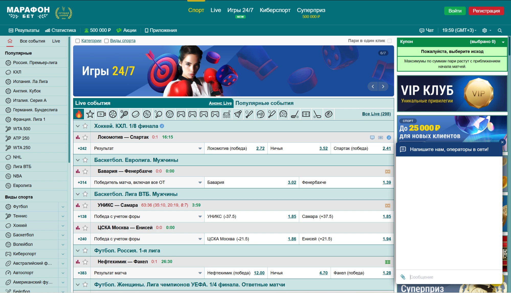This screenshot has width=511, height=293.
Task: Click the video broadcast filter icon
Action: (101, 114)
